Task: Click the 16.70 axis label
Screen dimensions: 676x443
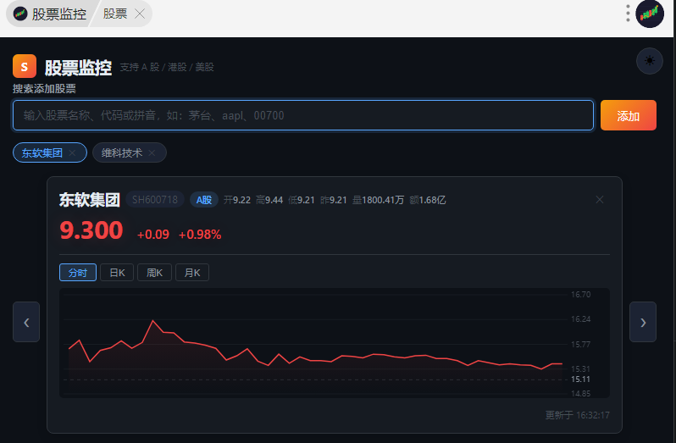Action: [581, 295]
